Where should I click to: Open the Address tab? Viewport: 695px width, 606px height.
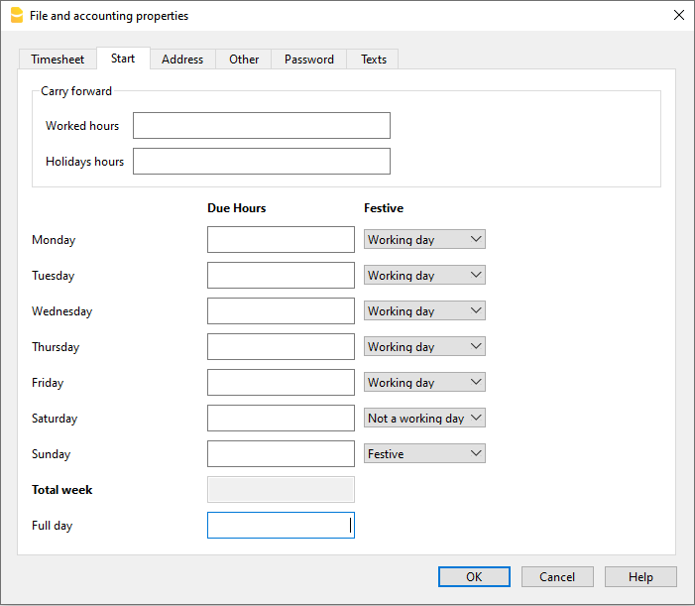(182, 60)
